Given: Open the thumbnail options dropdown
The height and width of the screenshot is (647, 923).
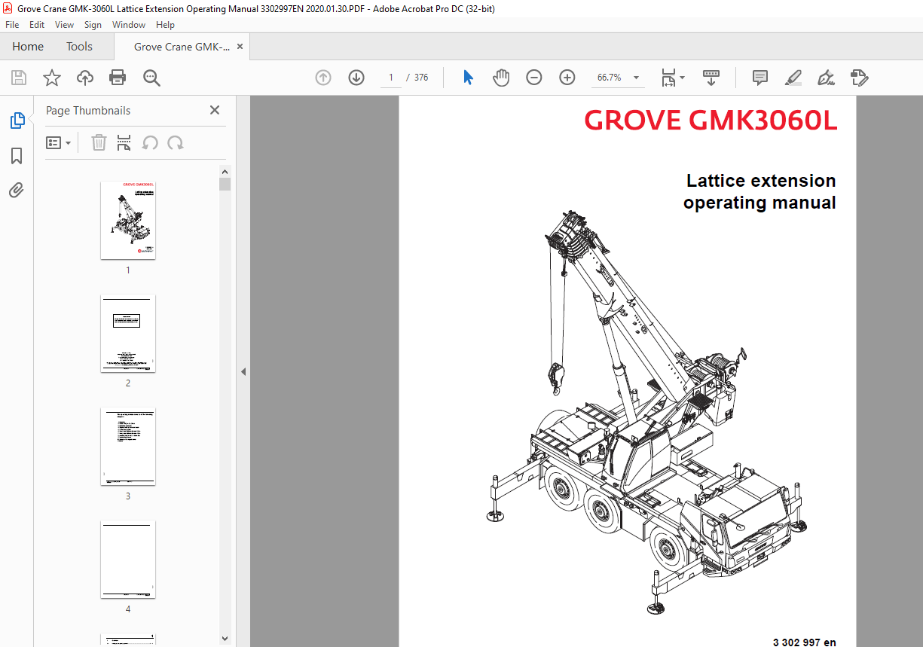Looking at the screenshot, I should (59, 142).
